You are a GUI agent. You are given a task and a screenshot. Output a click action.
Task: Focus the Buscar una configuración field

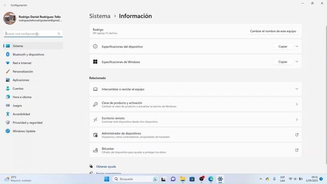coord(33,34)
